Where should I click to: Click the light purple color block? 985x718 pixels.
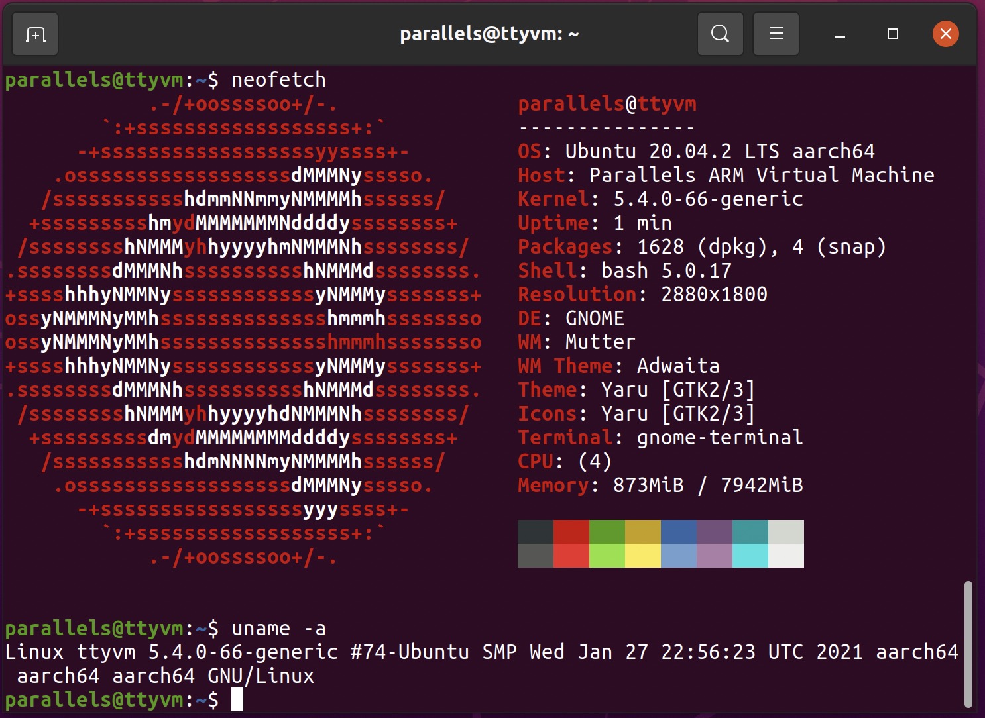(x=715, y=556)
